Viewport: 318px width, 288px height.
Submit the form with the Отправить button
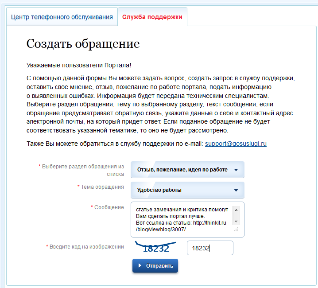click(155, 266)
